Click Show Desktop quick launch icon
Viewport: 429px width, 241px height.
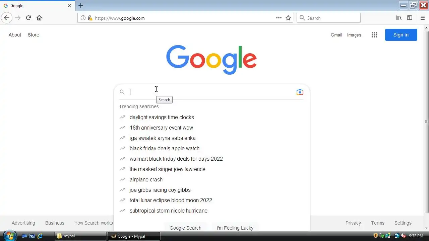24,236
